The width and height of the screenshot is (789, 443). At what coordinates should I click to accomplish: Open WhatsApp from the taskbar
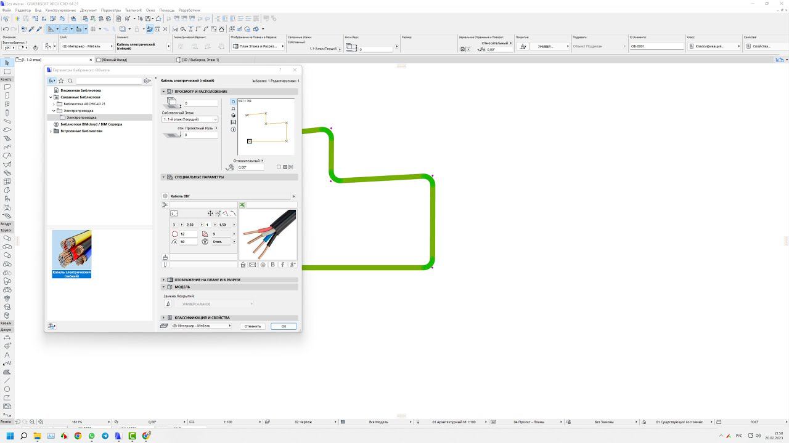pyautogui.click(x=91, y=436)
